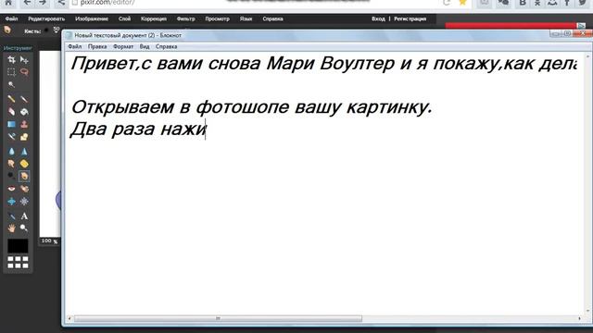The height and width of the screenshot is (333, 593).
Task: Pick the Magic Wand tool
Action: coord(11,84)
